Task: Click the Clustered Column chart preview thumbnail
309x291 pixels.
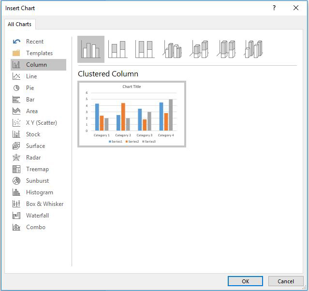Action: [x=132, y=114]
